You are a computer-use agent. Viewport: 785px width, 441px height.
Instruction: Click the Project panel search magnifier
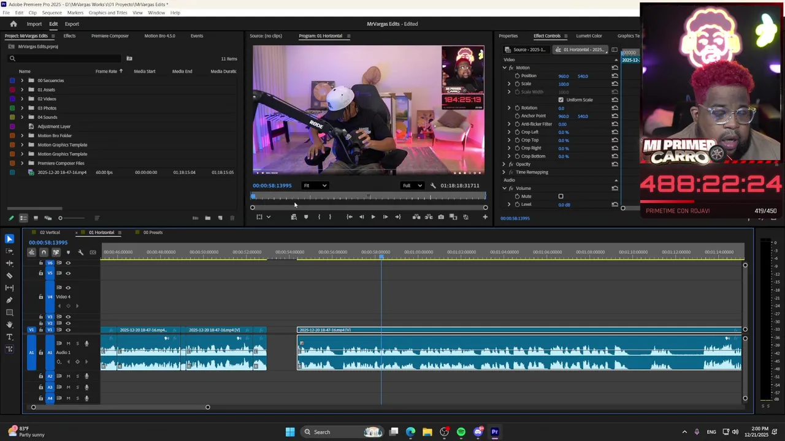tap(12, 59)
